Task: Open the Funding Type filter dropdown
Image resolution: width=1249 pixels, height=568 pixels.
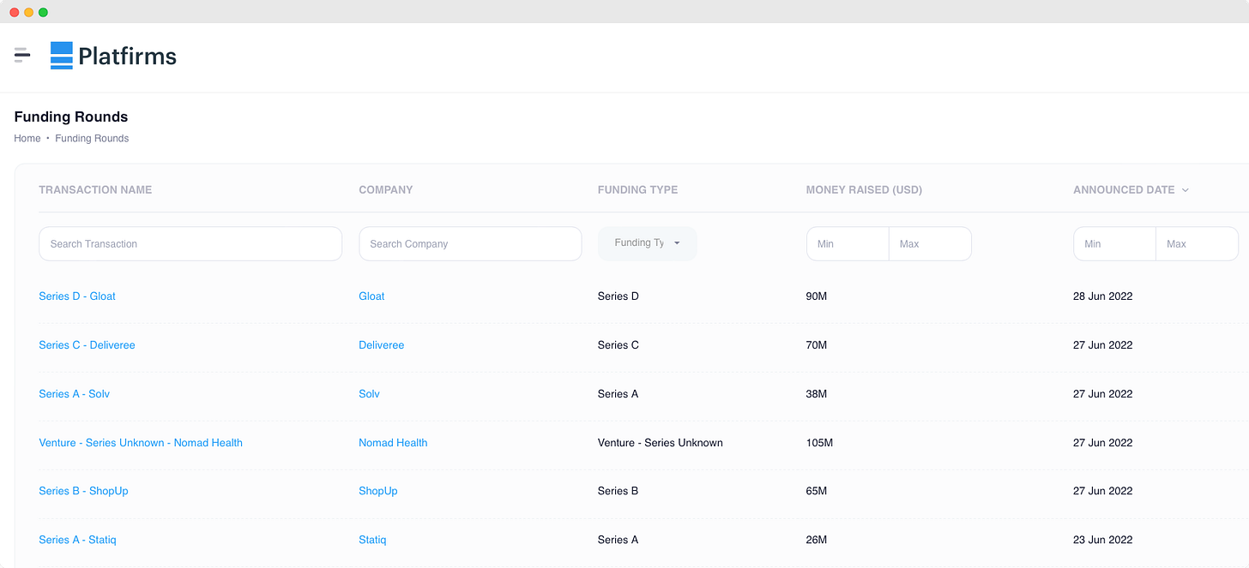Action: 647,243
